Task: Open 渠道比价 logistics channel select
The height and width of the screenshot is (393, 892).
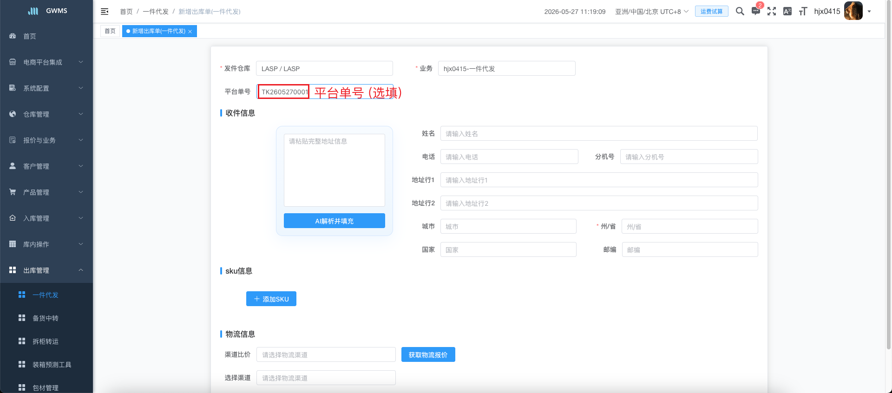Action: (x=326, y=354)
